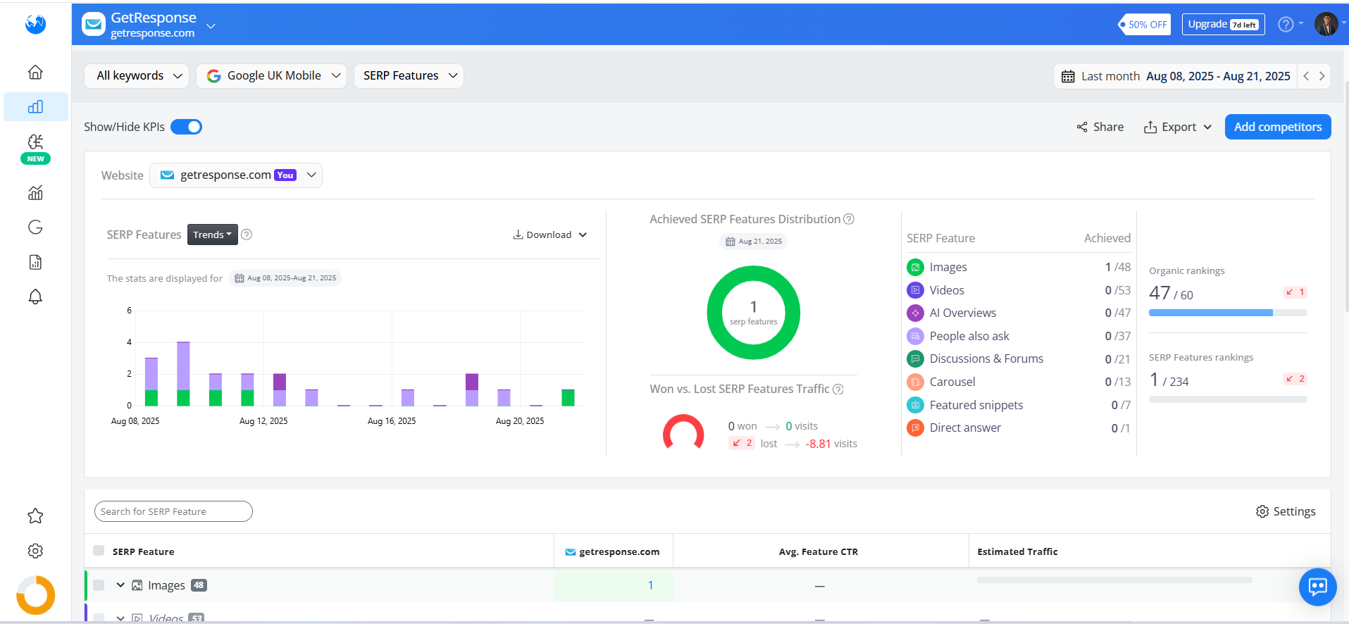
Task: Open the SERP Features dropdown filter
Action: [409, 75]
